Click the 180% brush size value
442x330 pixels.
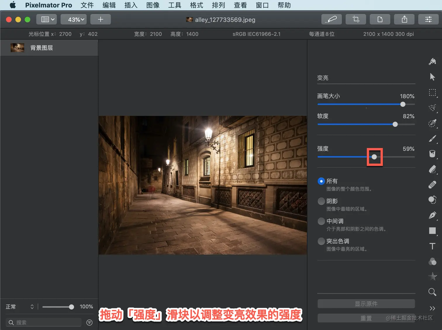[x=407, y=96]
